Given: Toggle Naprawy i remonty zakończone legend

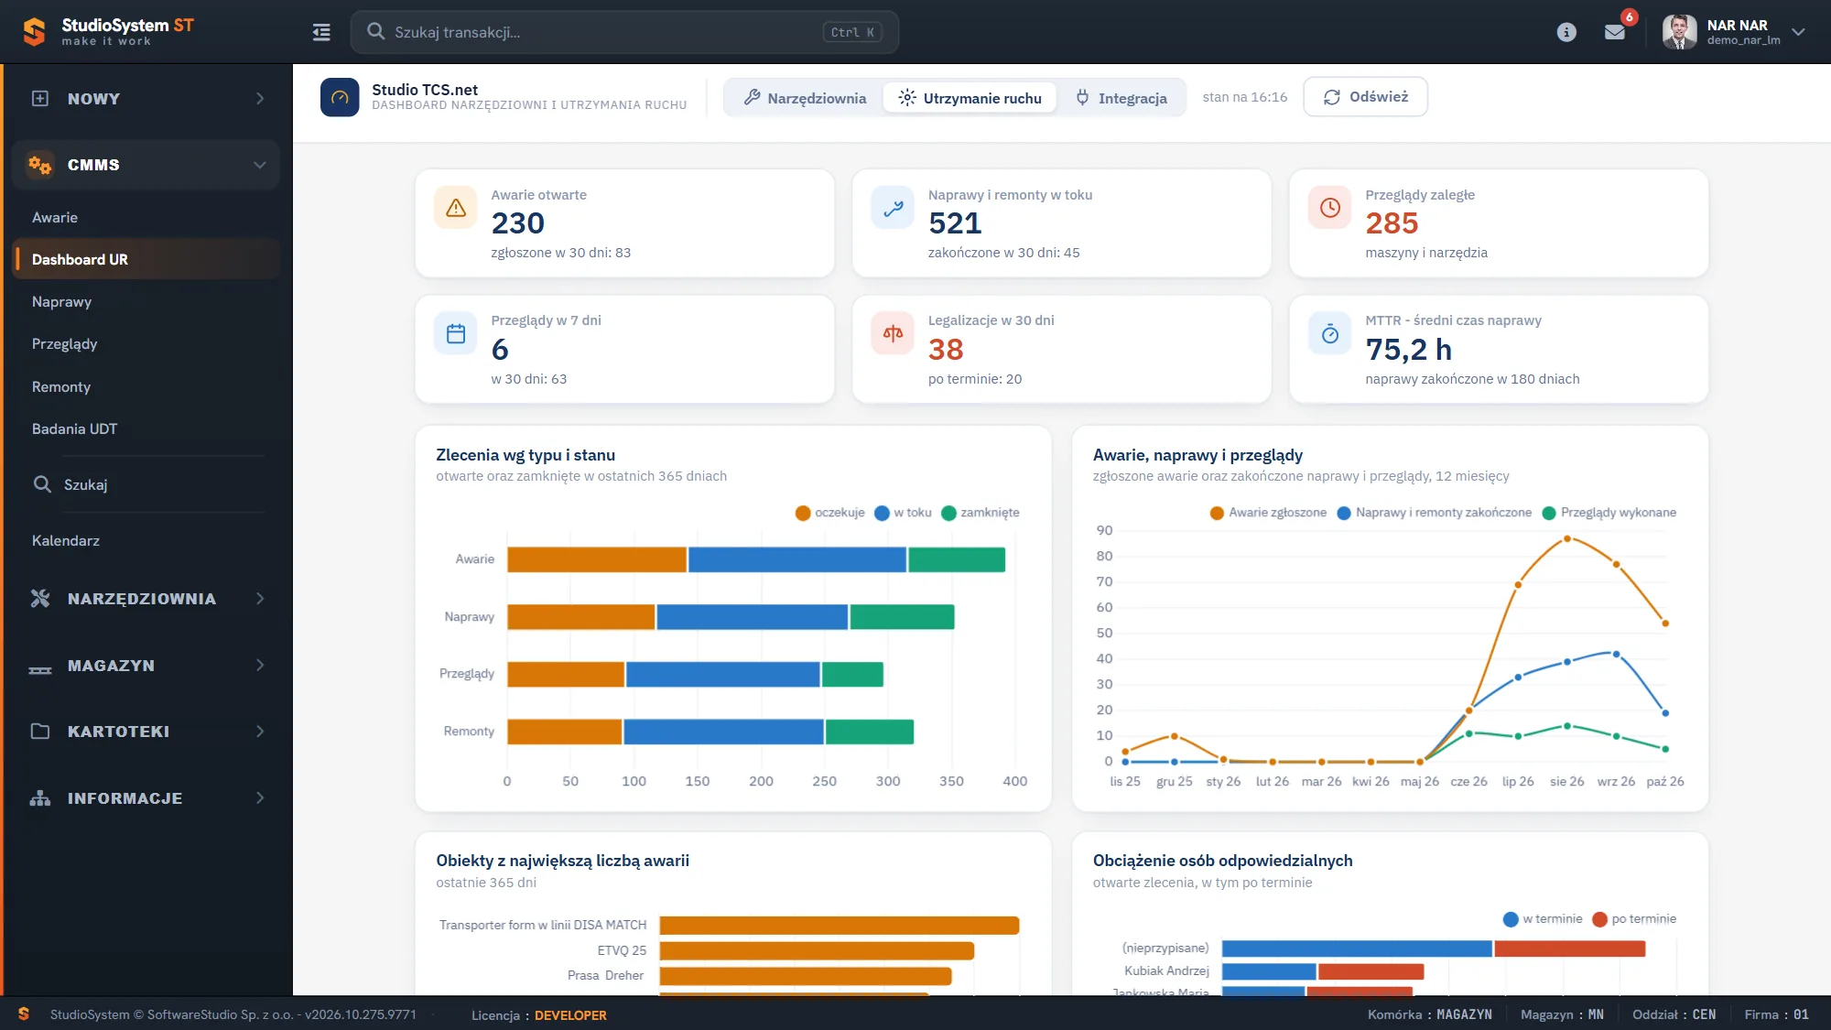Looking at the screenshot, I should pos(1434,513).
